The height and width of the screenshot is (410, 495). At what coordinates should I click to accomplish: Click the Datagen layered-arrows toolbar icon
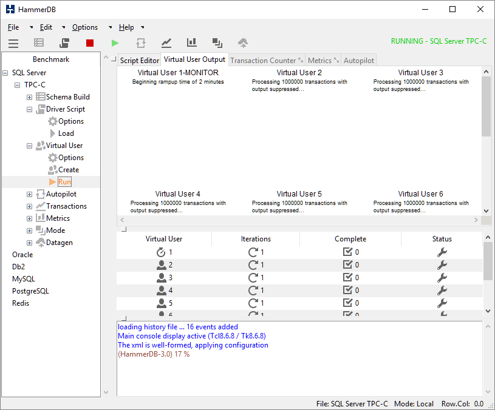pos(243,43)
